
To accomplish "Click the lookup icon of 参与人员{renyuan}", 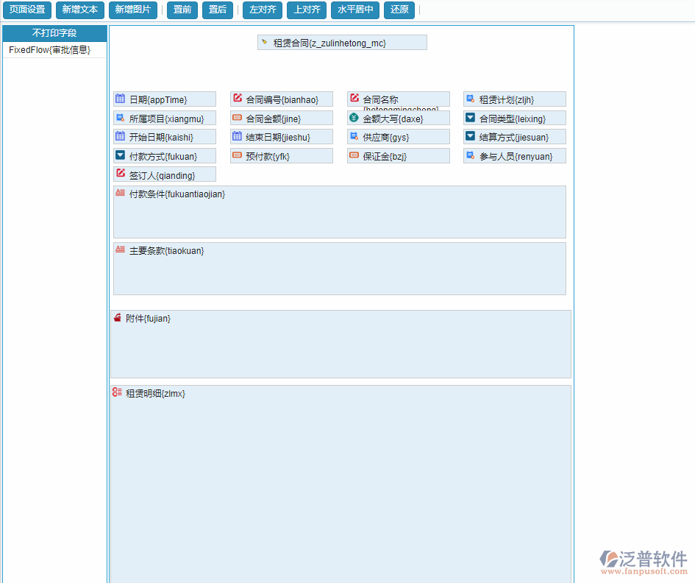I will click(x=470, y=155).
